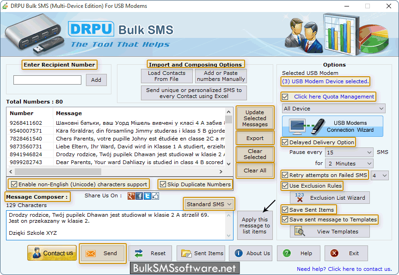Click Load Contacts From File button
The width and height of the screenshot is (399, 275).
(x=167, y=76)
